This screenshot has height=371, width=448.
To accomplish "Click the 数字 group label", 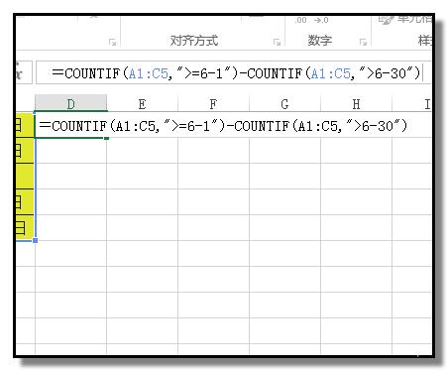I will pos(320,41).
